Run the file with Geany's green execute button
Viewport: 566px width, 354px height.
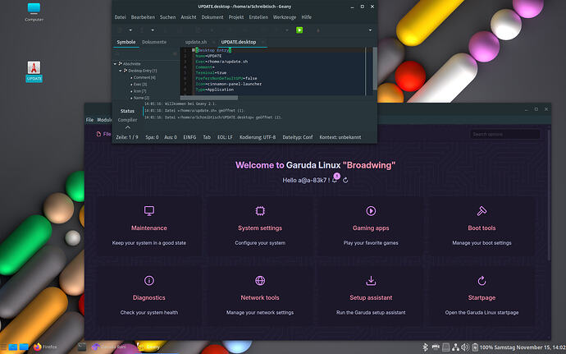pos(299,30)
